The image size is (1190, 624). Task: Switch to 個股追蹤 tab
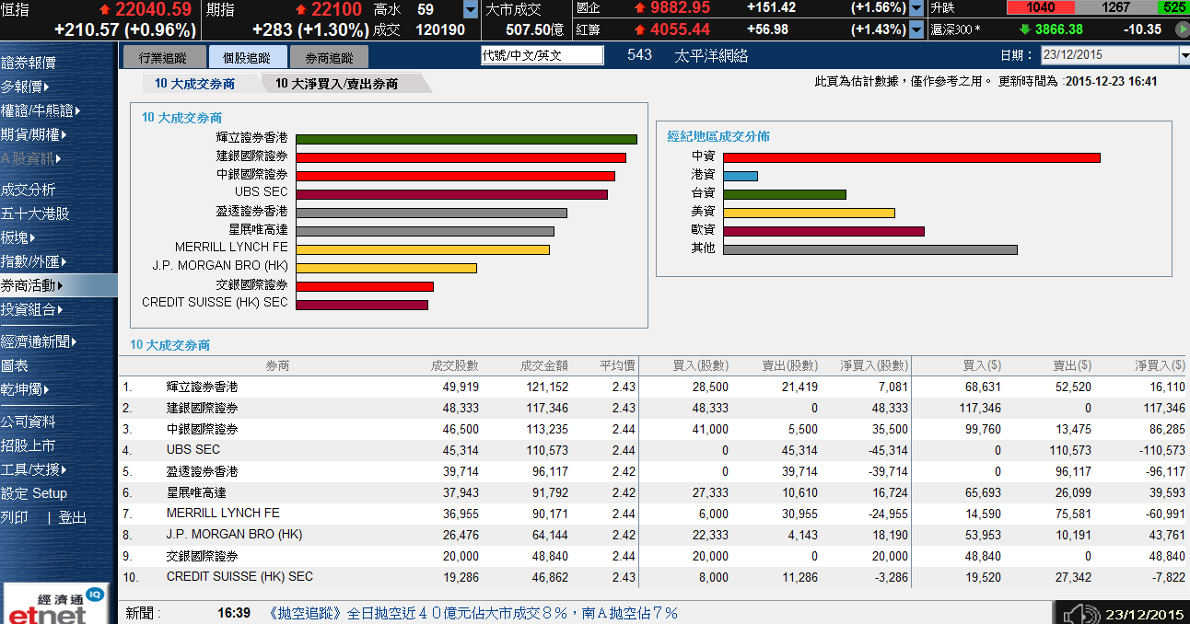pos(248,57)
